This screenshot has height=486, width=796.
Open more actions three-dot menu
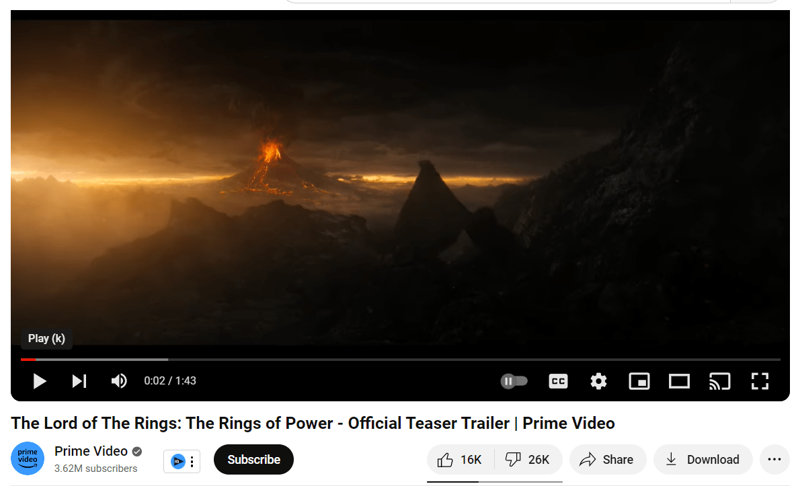(774, 460)
